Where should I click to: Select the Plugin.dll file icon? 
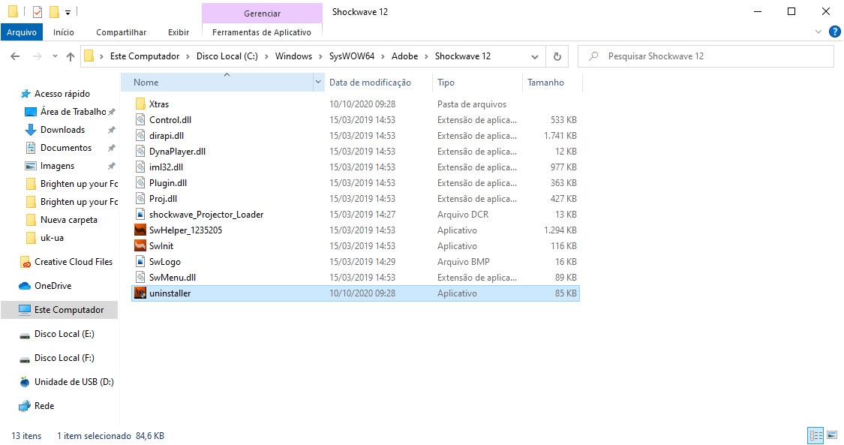(x=140, y=183)
